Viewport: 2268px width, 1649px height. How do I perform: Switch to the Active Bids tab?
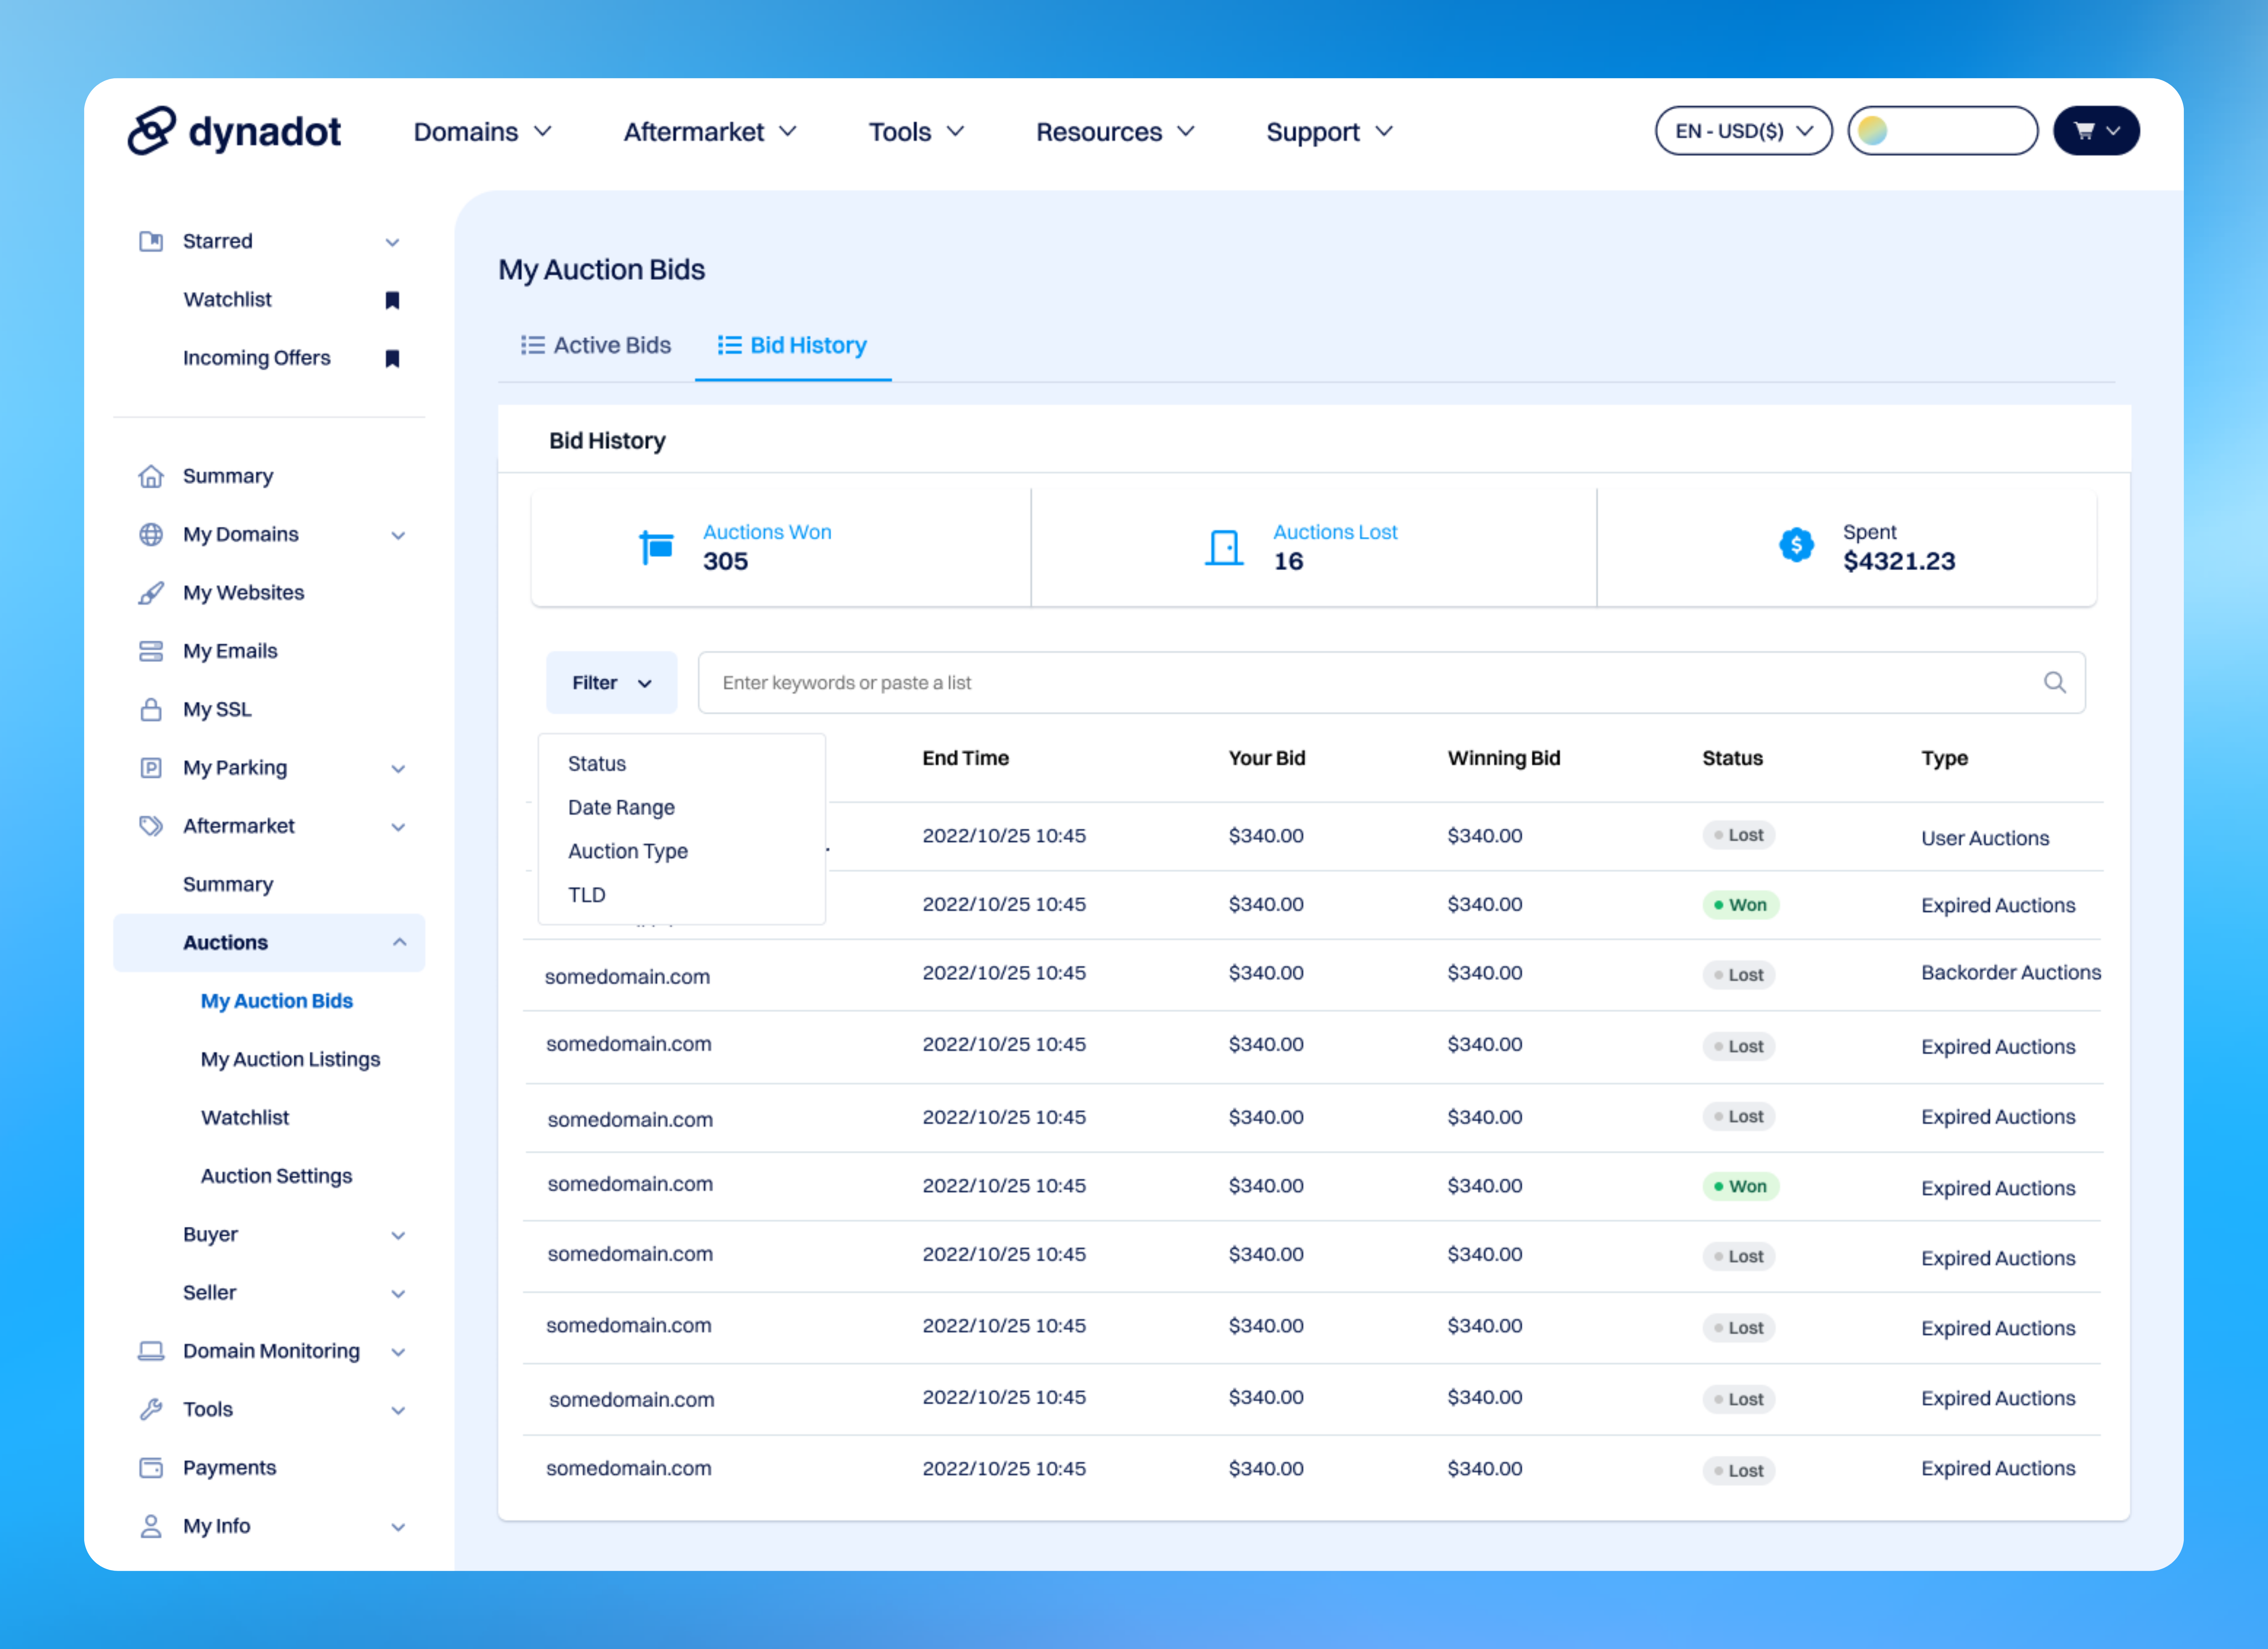(596, 345)
